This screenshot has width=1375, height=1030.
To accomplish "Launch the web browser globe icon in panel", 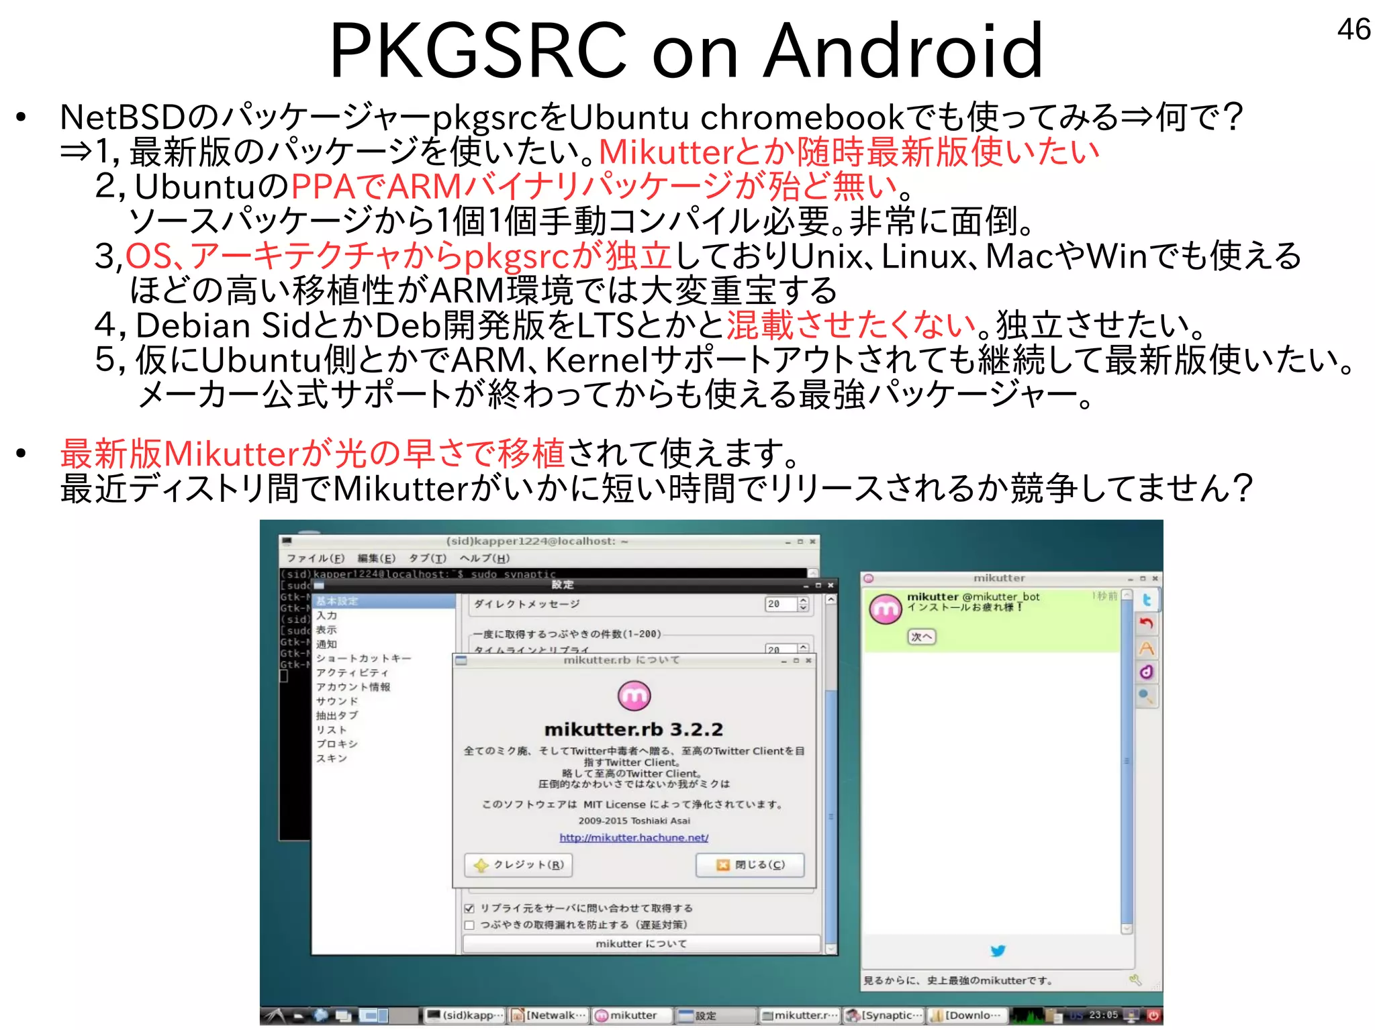I will point(322,1015).
